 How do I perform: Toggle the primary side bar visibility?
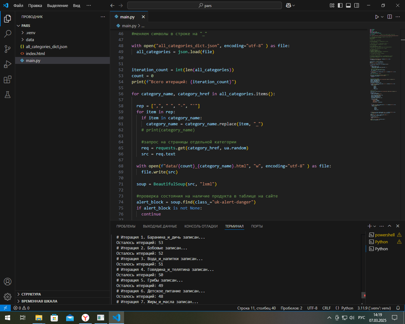pos(340,5)
